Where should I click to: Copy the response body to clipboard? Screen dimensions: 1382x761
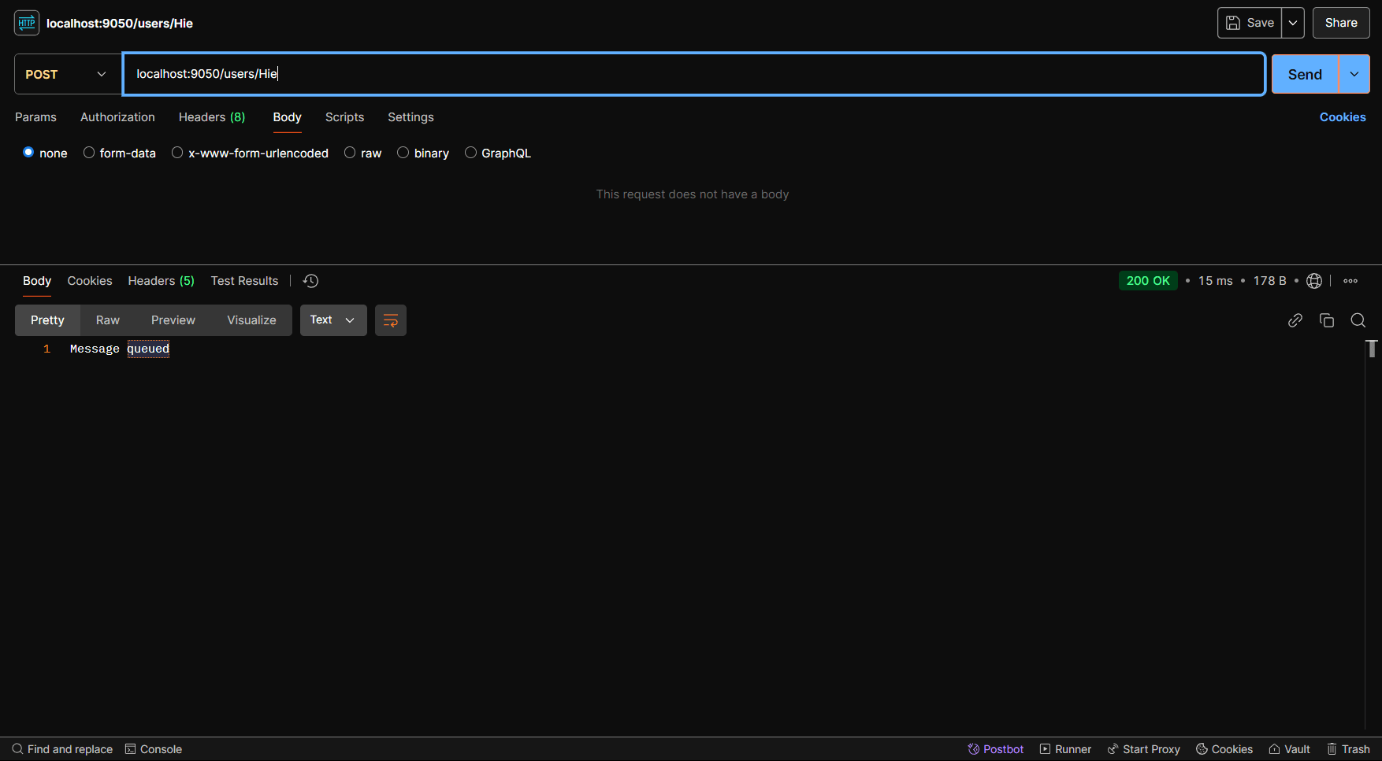[x=1327, y=320]
